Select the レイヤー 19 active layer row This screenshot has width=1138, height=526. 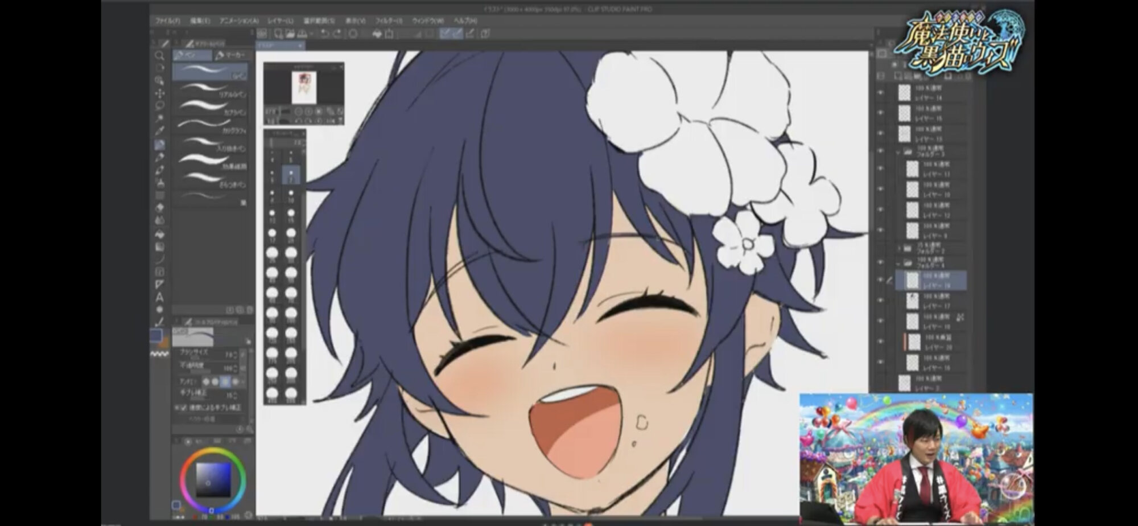point(931,280)
